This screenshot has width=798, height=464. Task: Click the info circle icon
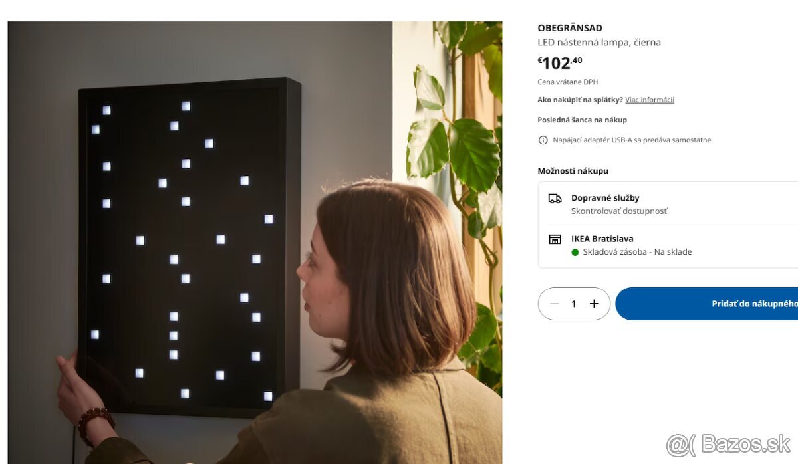point(543,140)
